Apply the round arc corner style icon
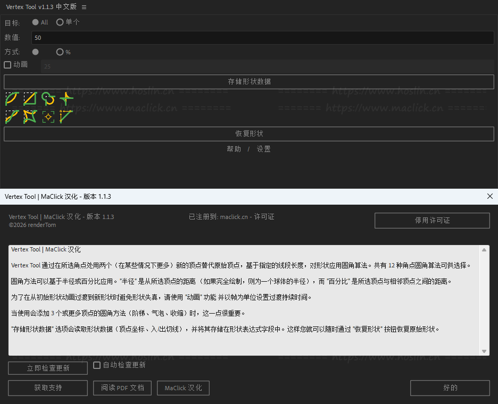Screen dimensions: 498x404 [x=12, y=98]
